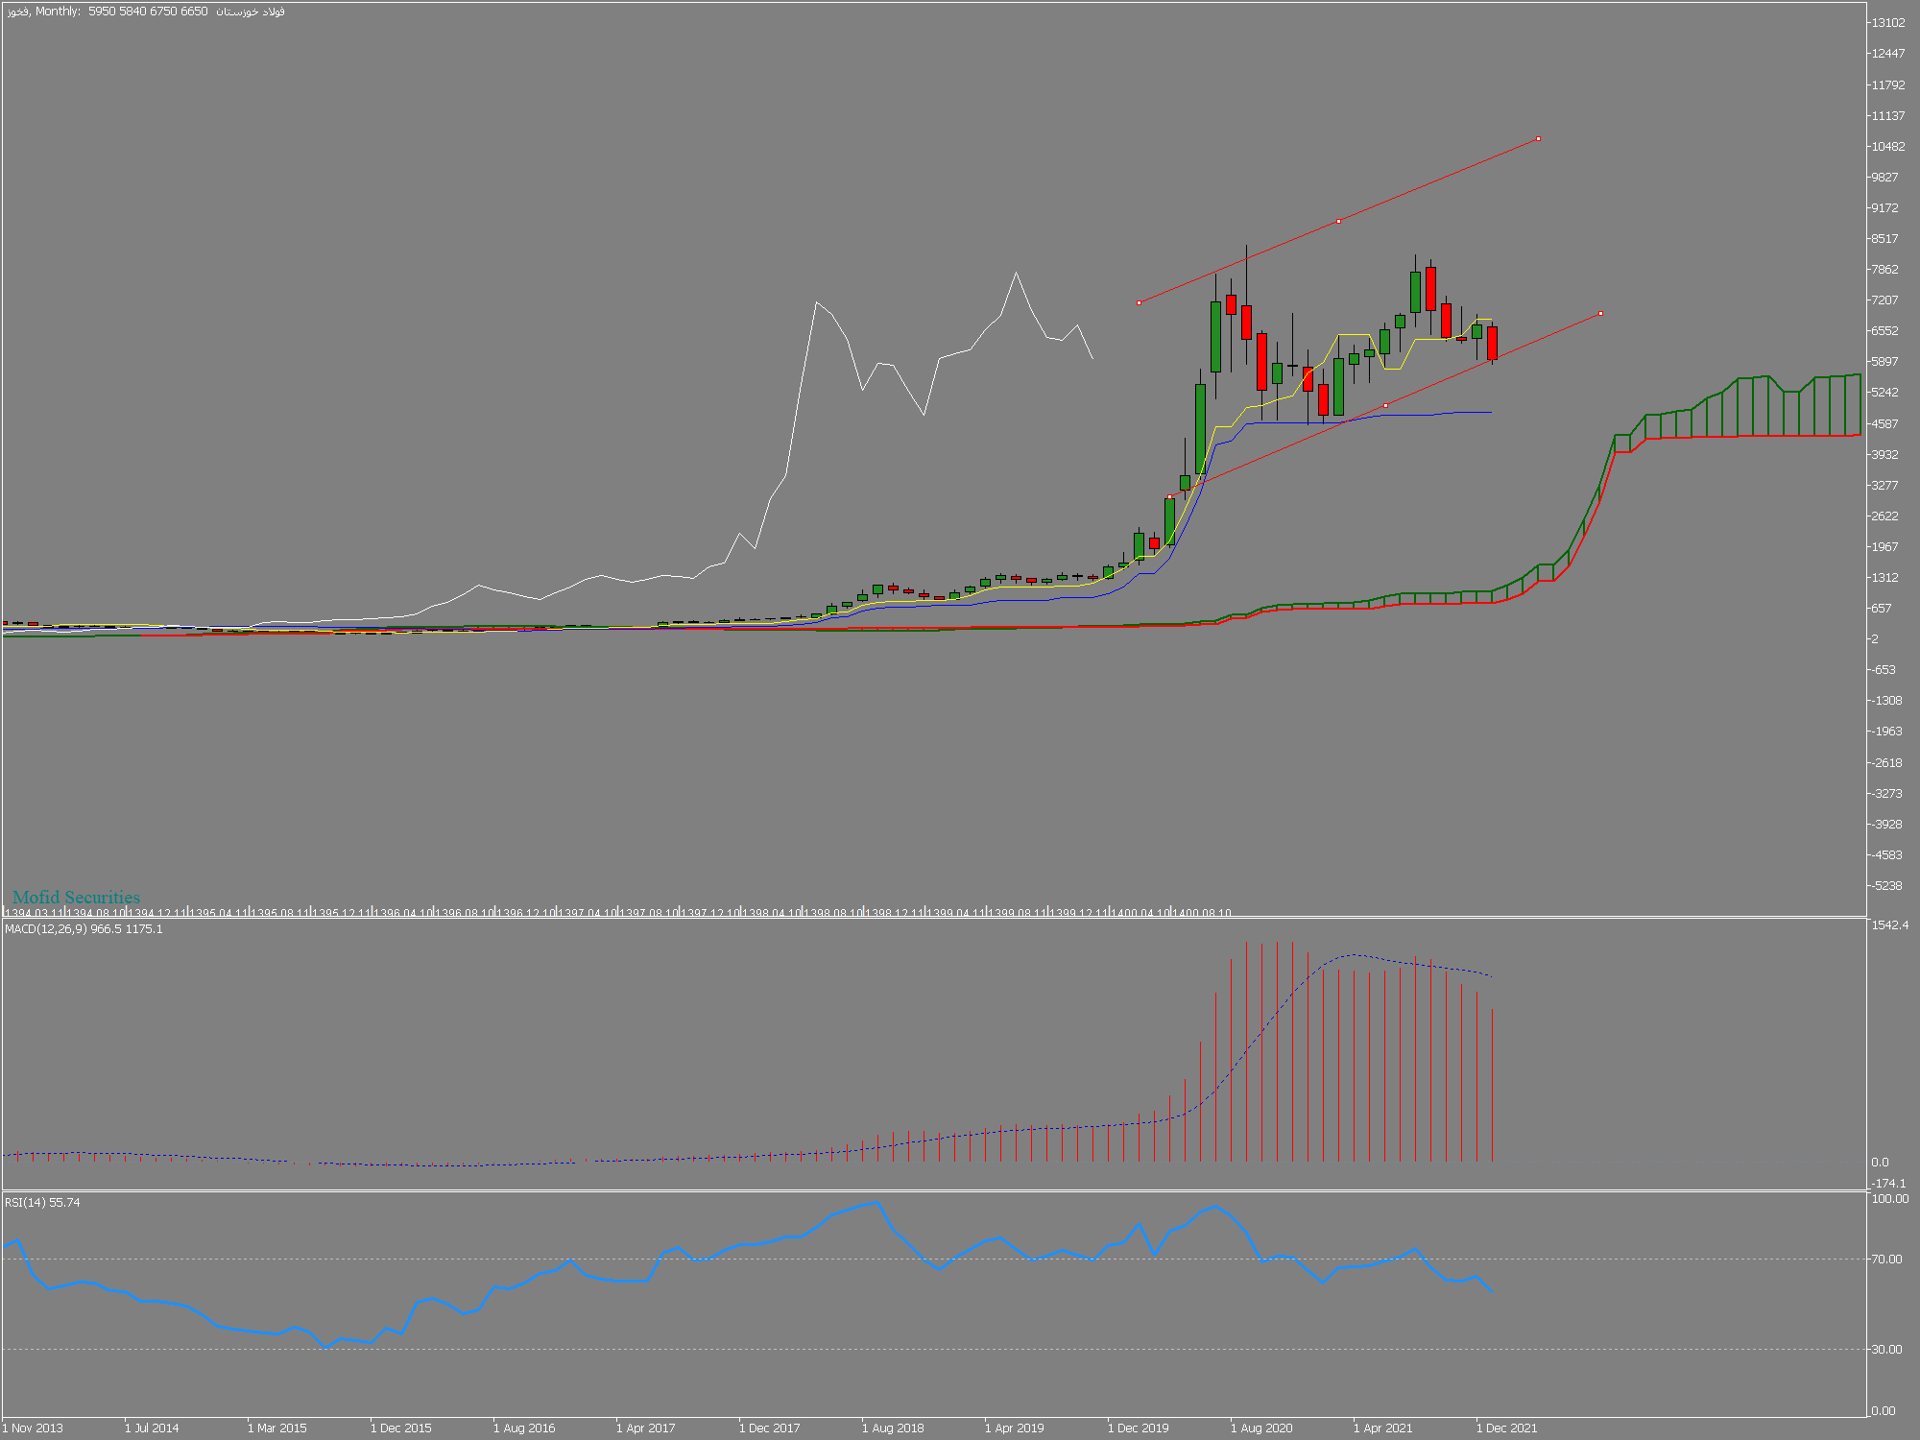Click the -174.1 MACD scale value
Viewport: 1920px width, 1440px height.
pyautogui.click(x=1888, y=1184)
